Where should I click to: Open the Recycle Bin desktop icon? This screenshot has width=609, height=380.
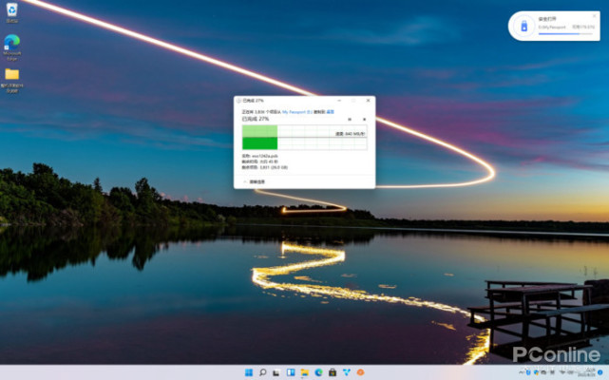pyautogui.click(x=11, y=12)
